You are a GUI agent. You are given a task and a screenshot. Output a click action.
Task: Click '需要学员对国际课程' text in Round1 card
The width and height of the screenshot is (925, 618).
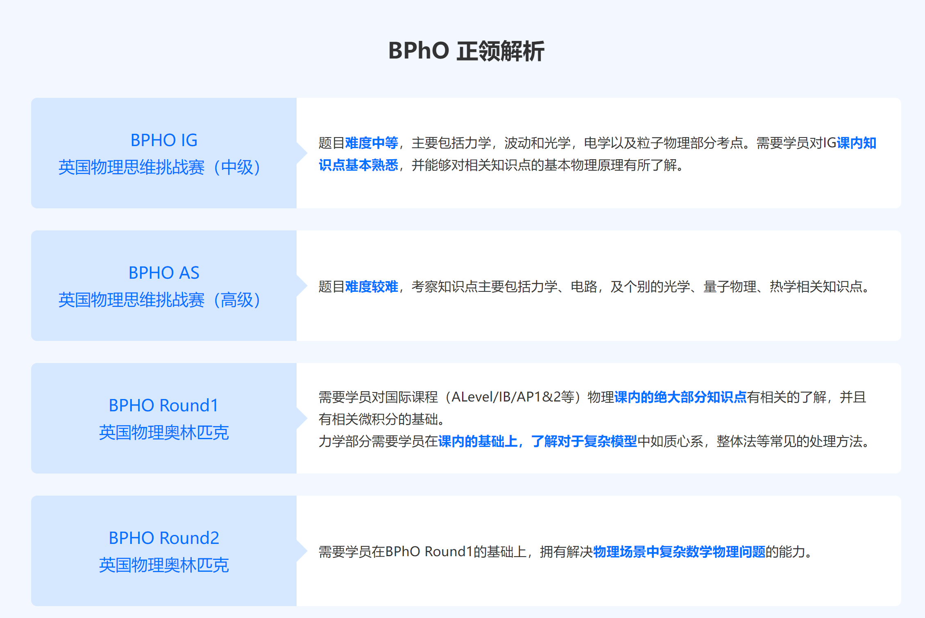[x=379, y=397]
